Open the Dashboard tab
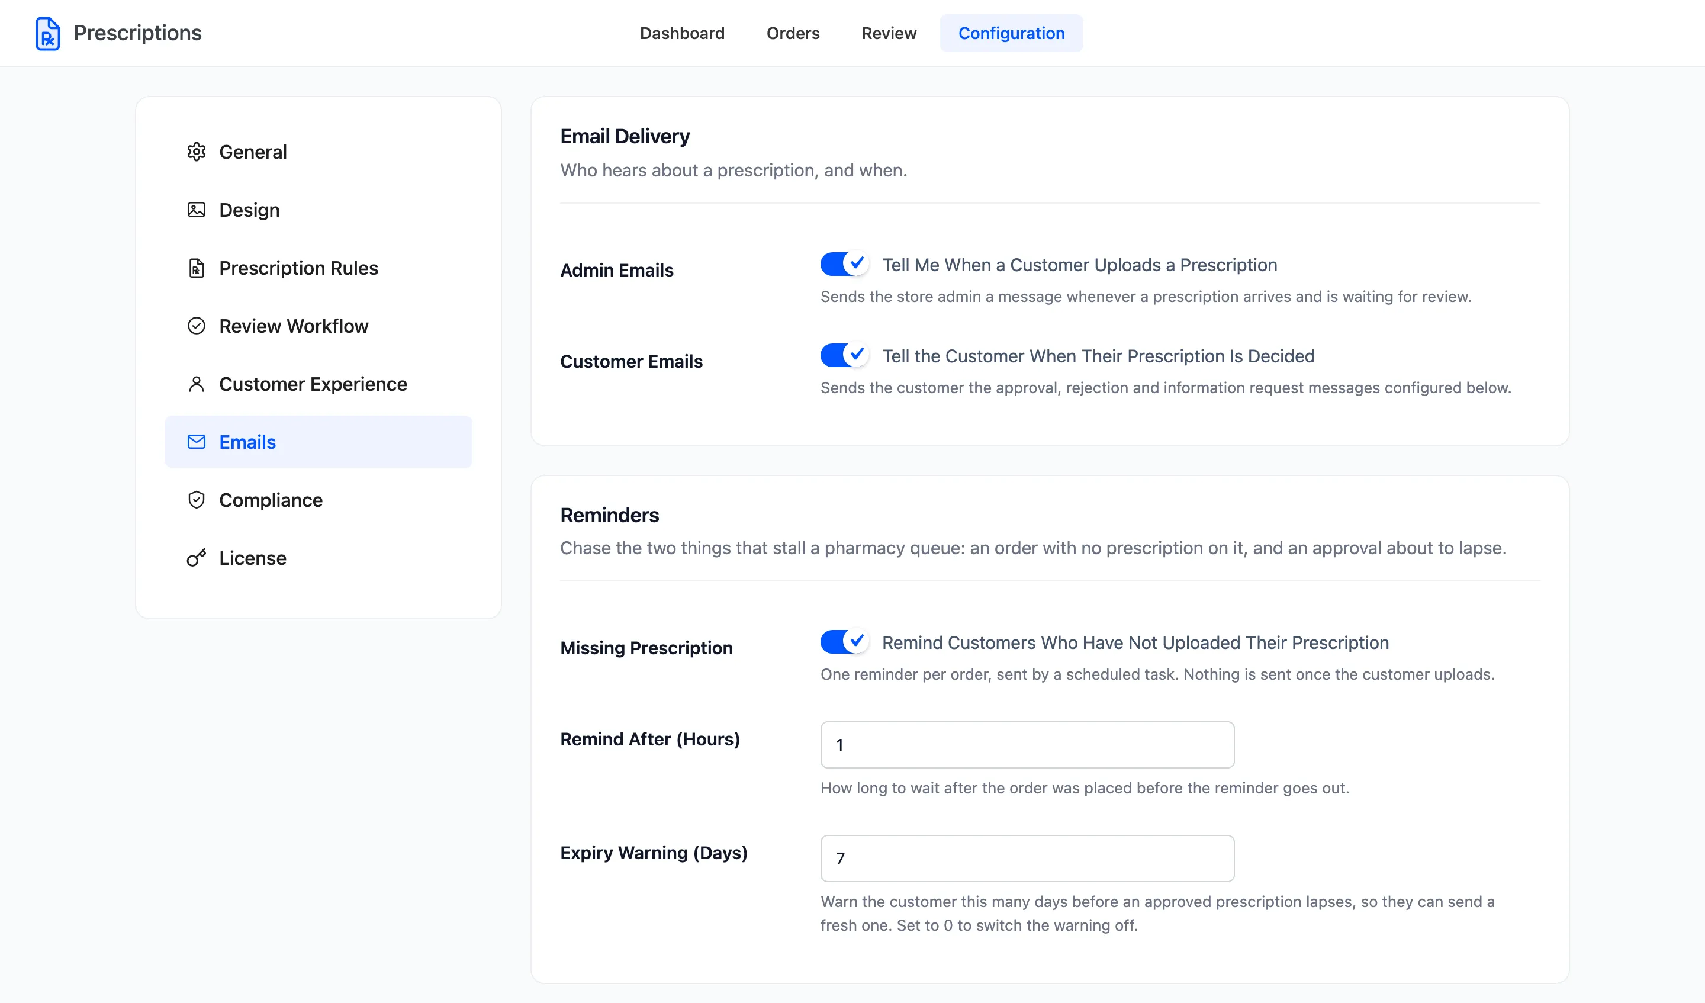Viewport: 1705px width, 1003px height. 682,33
